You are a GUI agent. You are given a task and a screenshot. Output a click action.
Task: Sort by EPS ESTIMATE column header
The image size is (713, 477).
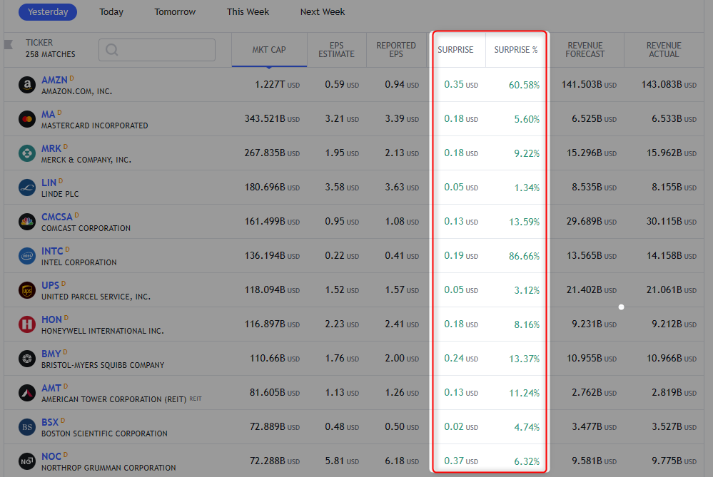click(336, 49)
